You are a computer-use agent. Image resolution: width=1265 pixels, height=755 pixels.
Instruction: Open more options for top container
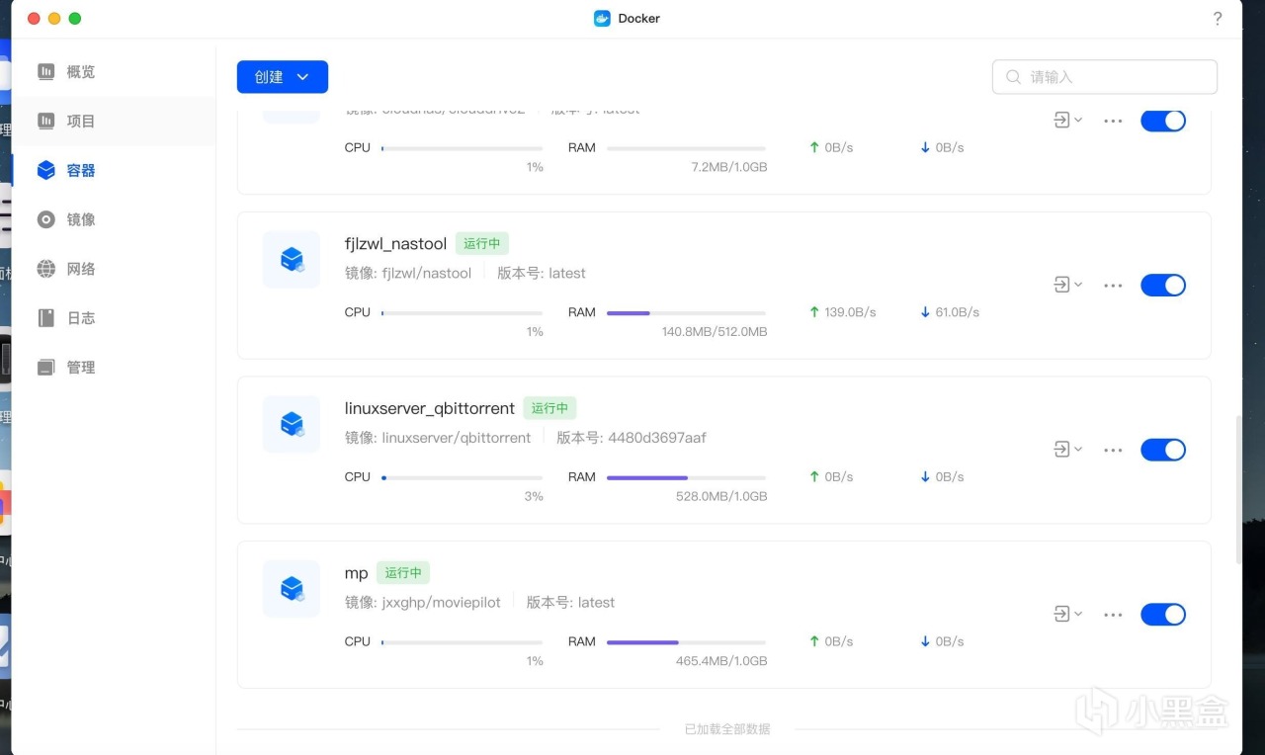point(1113,121)
